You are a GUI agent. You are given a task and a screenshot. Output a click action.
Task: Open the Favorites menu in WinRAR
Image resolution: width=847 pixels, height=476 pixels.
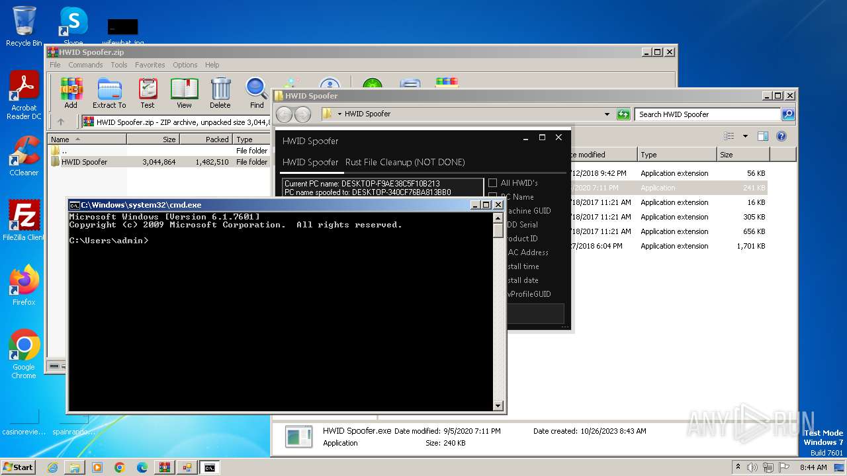[150, 65]
